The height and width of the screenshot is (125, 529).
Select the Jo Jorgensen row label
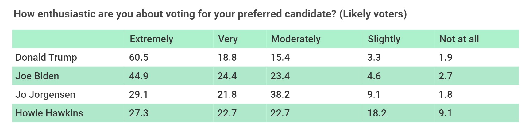tap(45, 94)
